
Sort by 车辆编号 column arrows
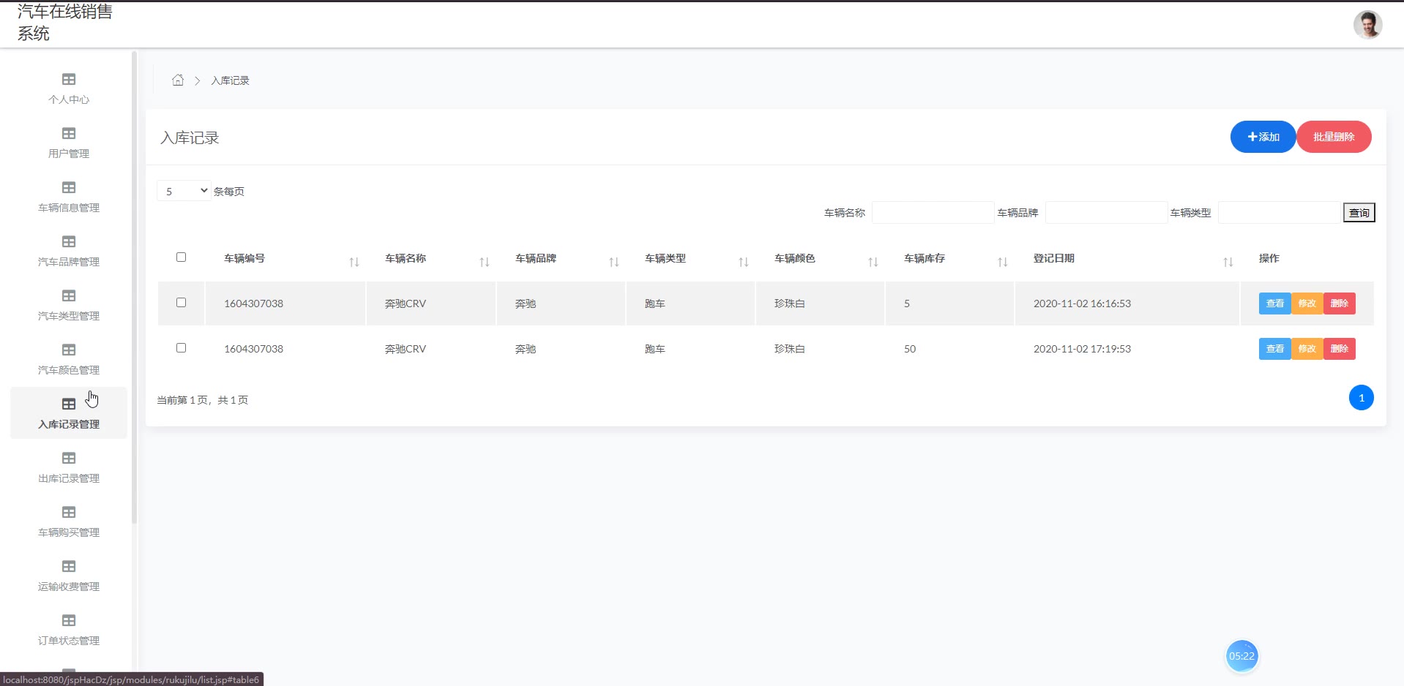tap(354, 262)
